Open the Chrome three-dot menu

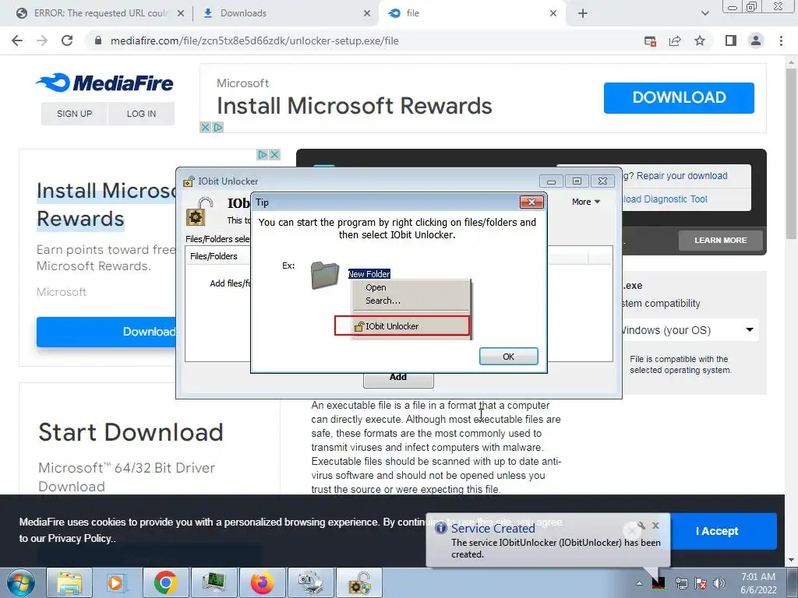[781, 40]
